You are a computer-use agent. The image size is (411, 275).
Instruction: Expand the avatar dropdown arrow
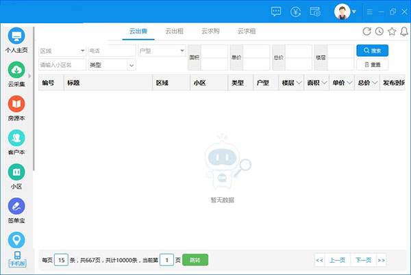(354, 12)
